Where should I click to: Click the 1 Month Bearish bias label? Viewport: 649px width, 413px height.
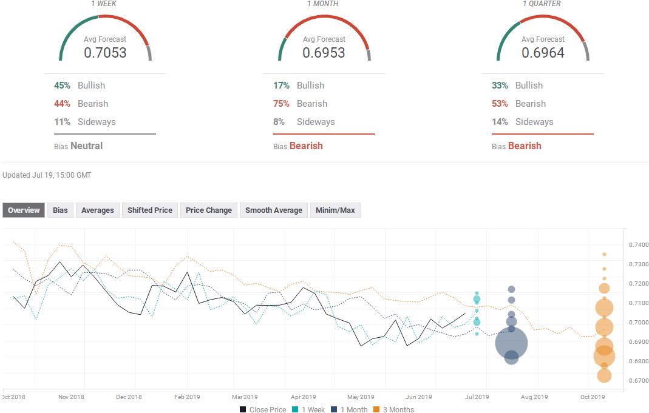coord(306,146)
